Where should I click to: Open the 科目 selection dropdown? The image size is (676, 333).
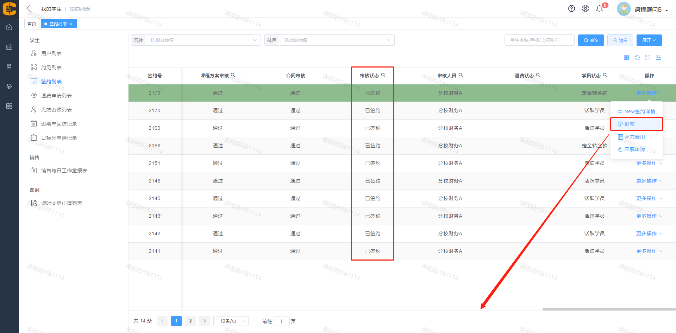[x=336, y=40]
